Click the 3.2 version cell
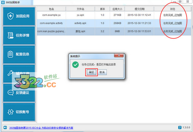Viewport: 193px width, 132px height. pos(102,31)
